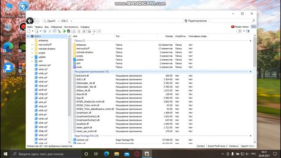Select ScriptHookV.dll in file list
281x158 pixels.
point(84,113)
